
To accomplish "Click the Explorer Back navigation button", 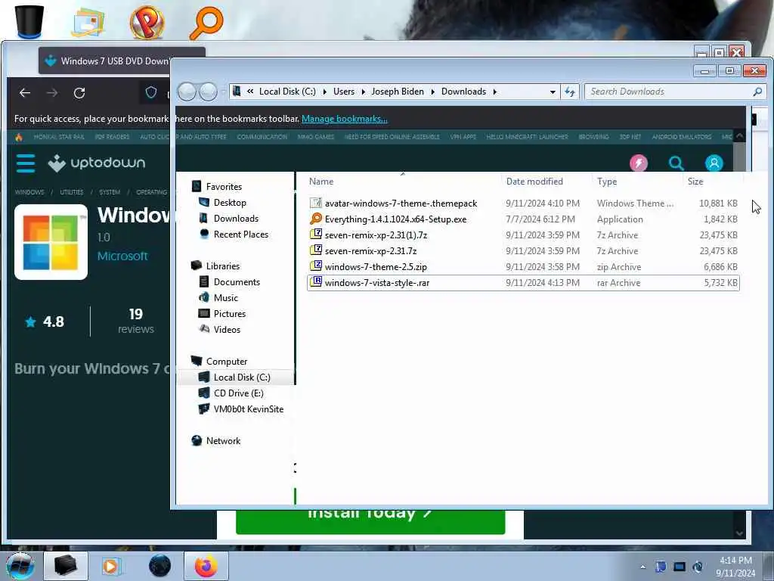I will (x=187, y=92).
